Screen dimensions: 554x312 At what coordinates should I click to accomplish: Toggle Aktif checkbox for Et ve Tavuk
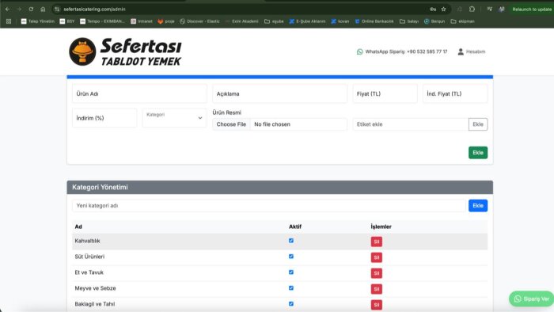point(291,272)
